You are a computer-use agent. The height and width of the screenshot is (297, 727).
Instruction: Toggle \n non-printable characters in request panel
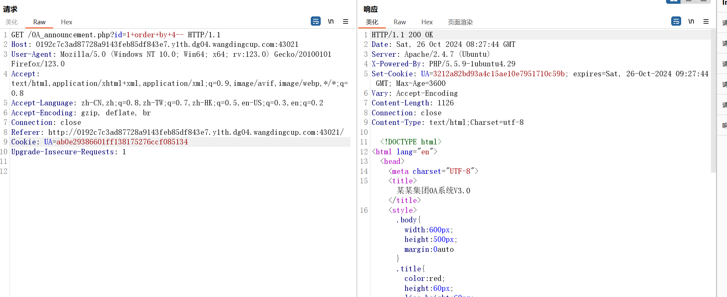click(x=331, y=21)
